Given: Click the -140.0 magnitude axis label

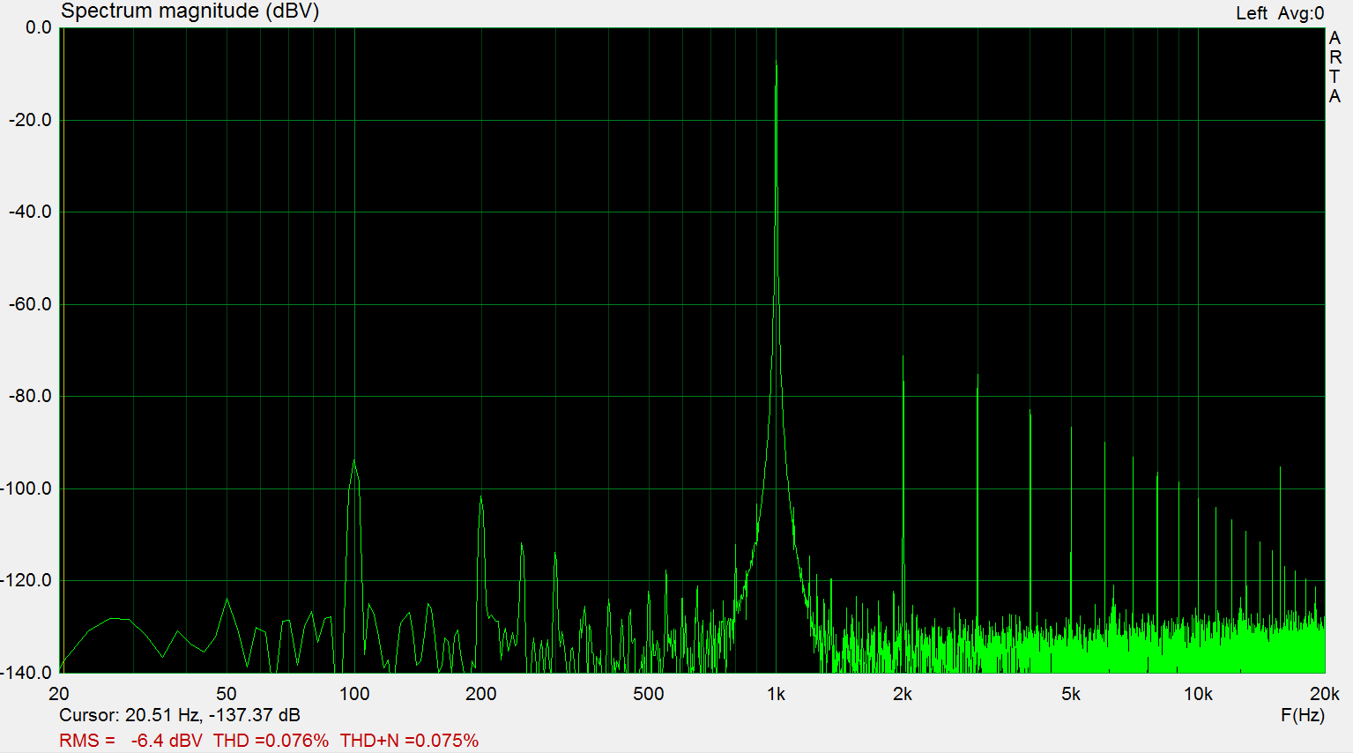Looking at the screenshot, I should (x=26, y=673).
